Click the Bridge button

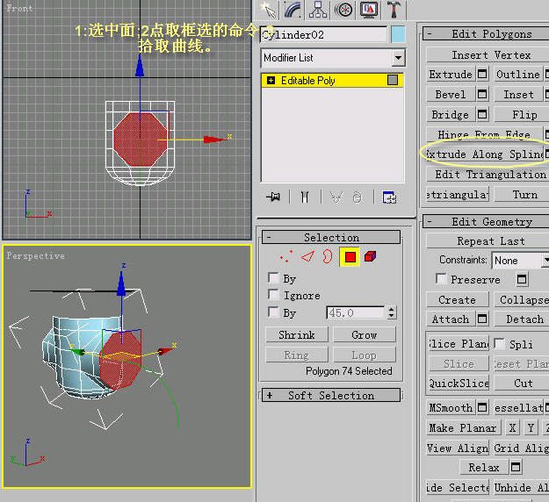[451, 114]
